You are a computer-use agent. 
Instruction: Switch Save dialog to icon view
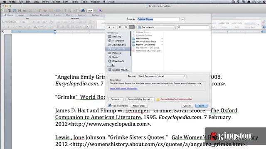[120, 27]
